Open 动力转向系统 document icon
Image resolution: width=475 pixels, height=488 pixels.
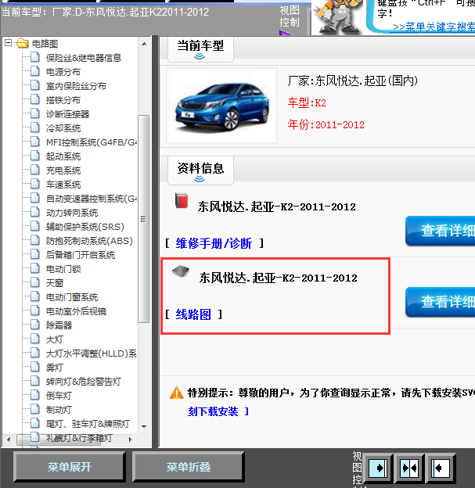[35, 212]
